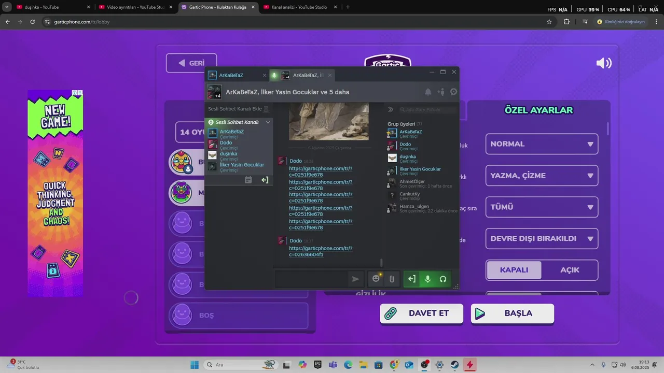664x373 pixels.
Task: Switch to the Video ayrıntıları YouTube Studio tab
Action: 135,7
